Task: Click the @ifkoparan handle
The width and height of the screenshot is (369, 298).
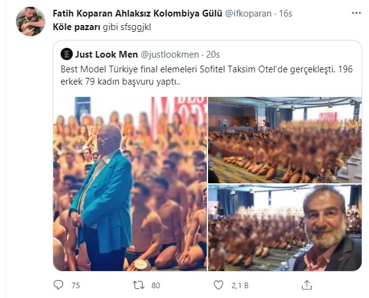Action: [x=248, y=13]
